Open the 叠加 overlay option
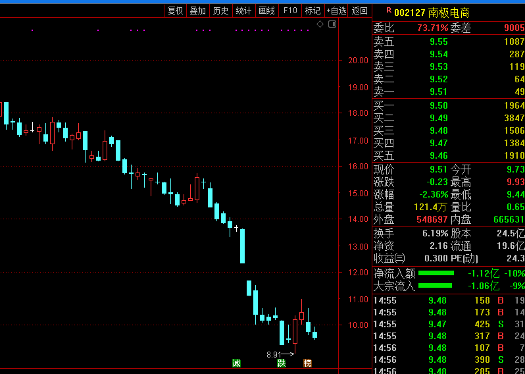The image size is (525, 374). point(197,11)
